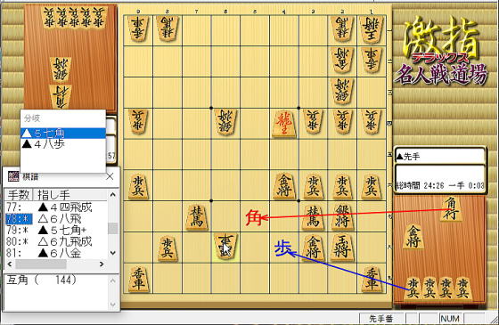Click the kifu list scroll-down arrow
Screen dimensions: 499x325
pos(113,253)
